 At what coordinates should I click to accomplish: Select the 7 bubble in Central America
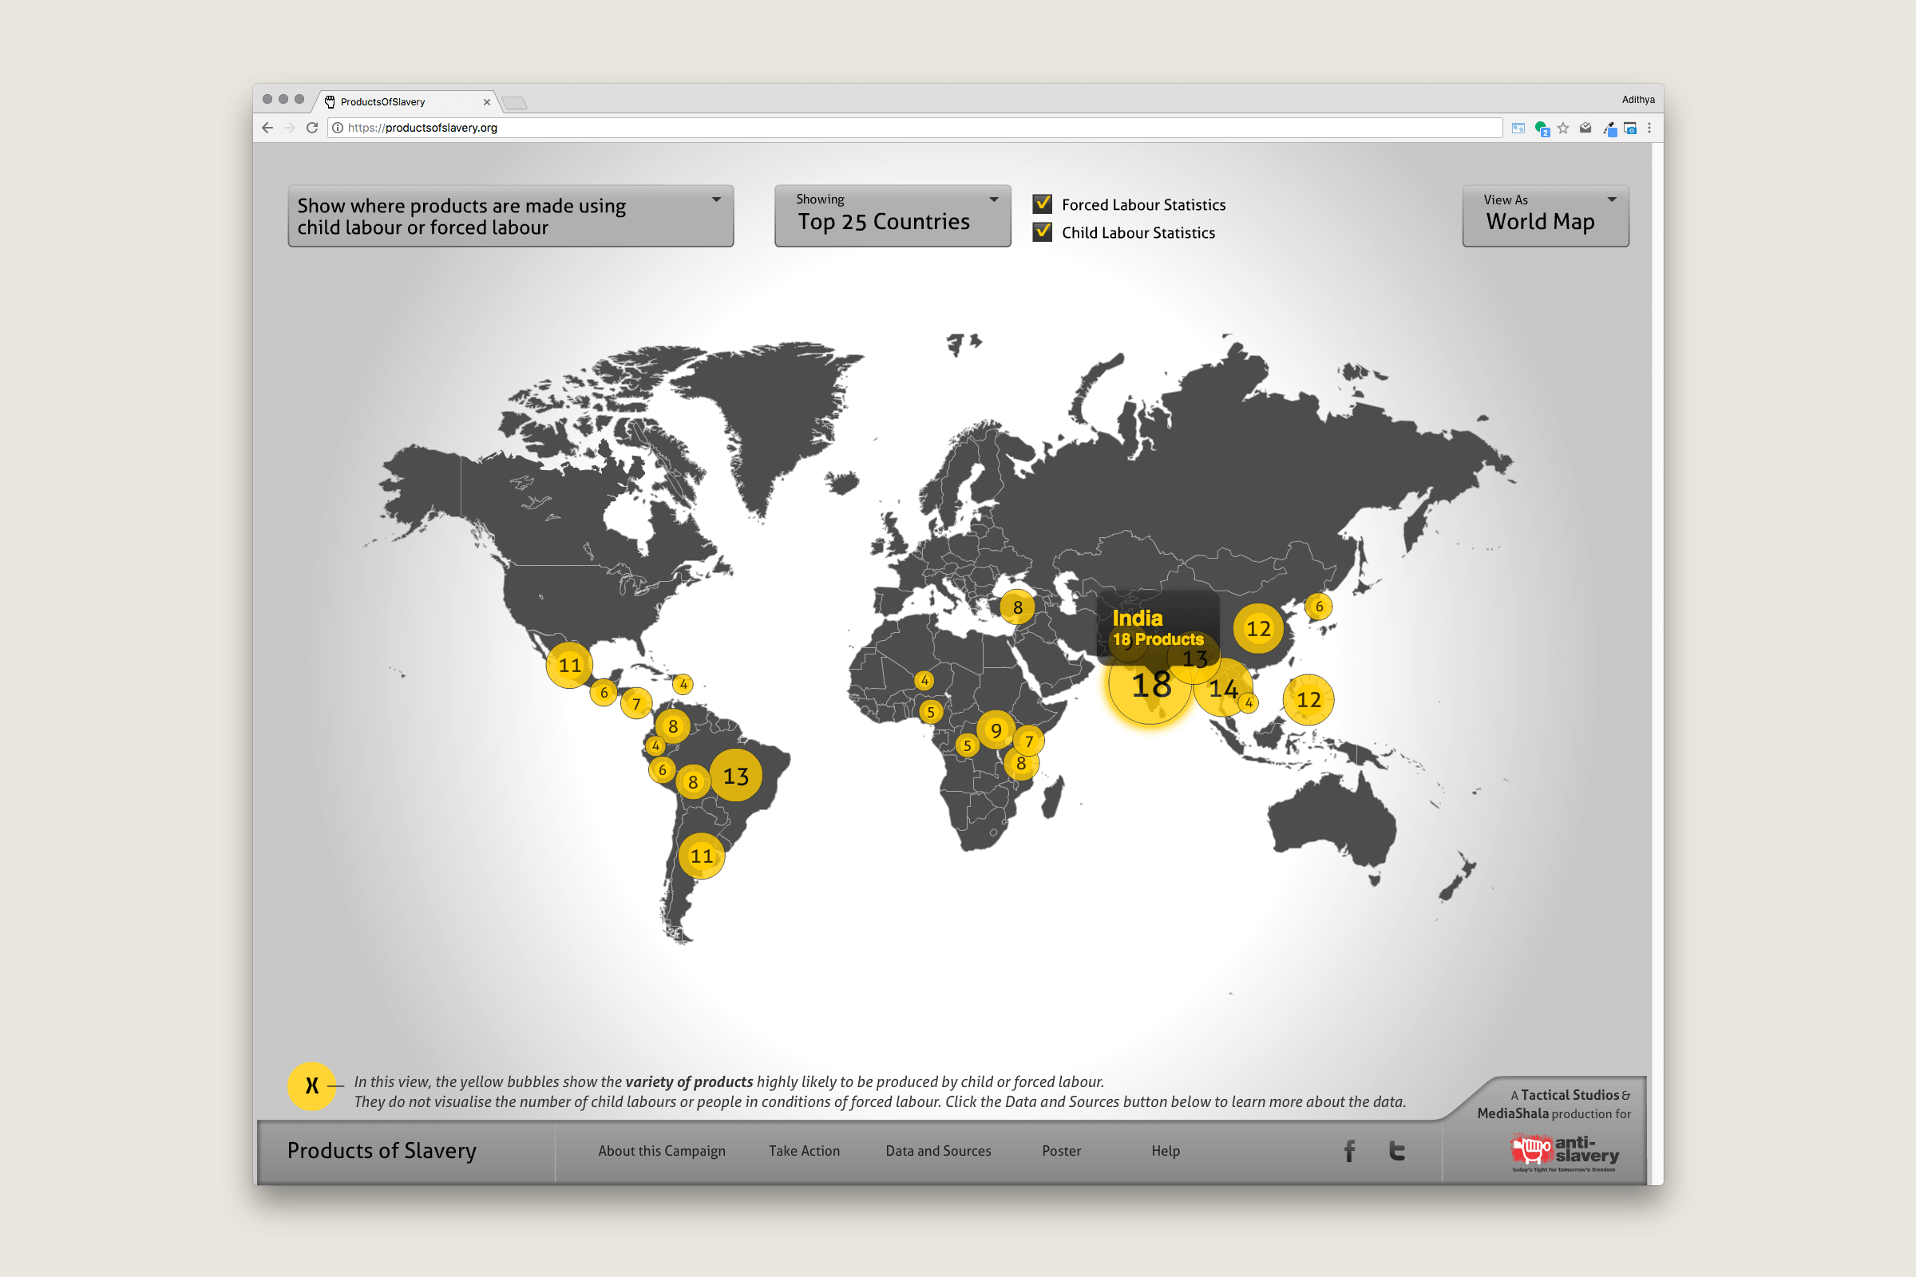click(636, 703)
